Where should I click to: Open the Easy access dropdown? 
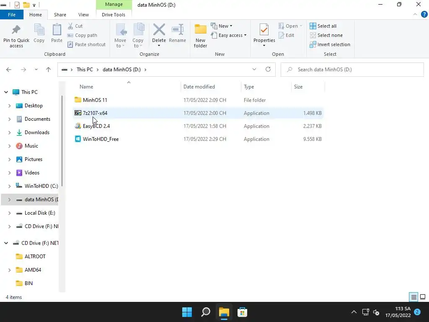click(229, 35)
